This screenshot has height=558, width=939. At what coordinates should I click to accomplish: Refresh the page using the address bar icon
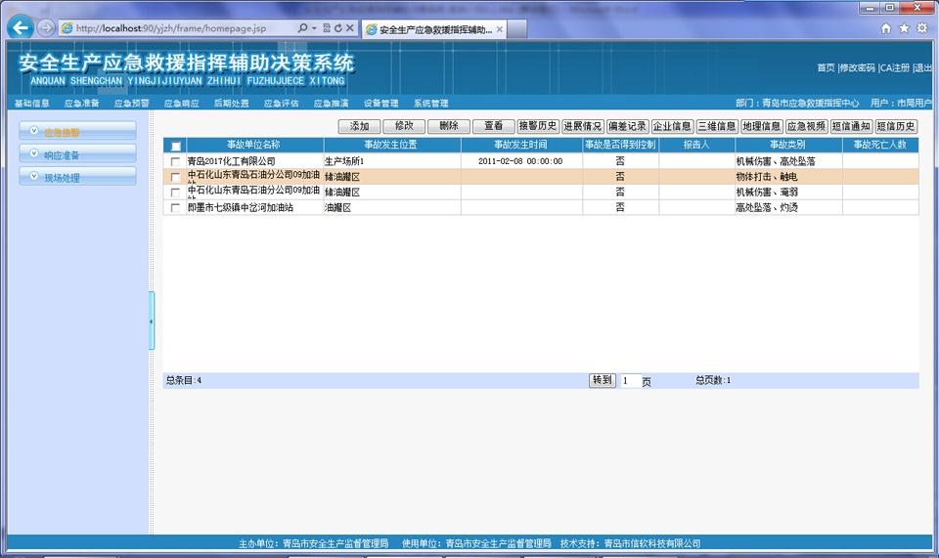[x=337, y=29]
